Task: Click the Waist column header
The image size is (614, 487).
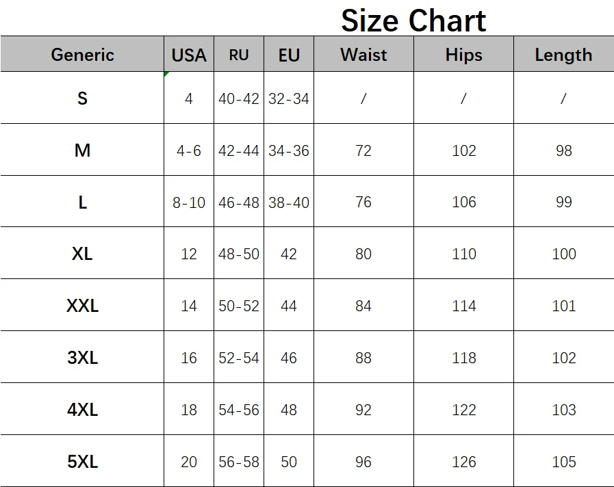Action: click(x=363, y=54)
